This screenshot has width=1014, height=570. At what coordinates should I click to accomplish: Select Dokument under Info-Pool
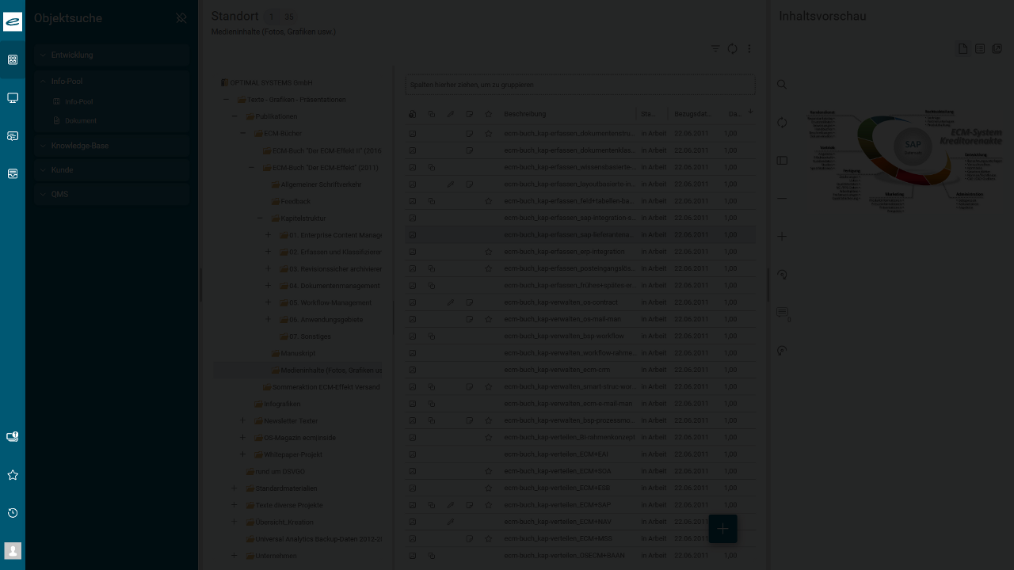point(80,121)
